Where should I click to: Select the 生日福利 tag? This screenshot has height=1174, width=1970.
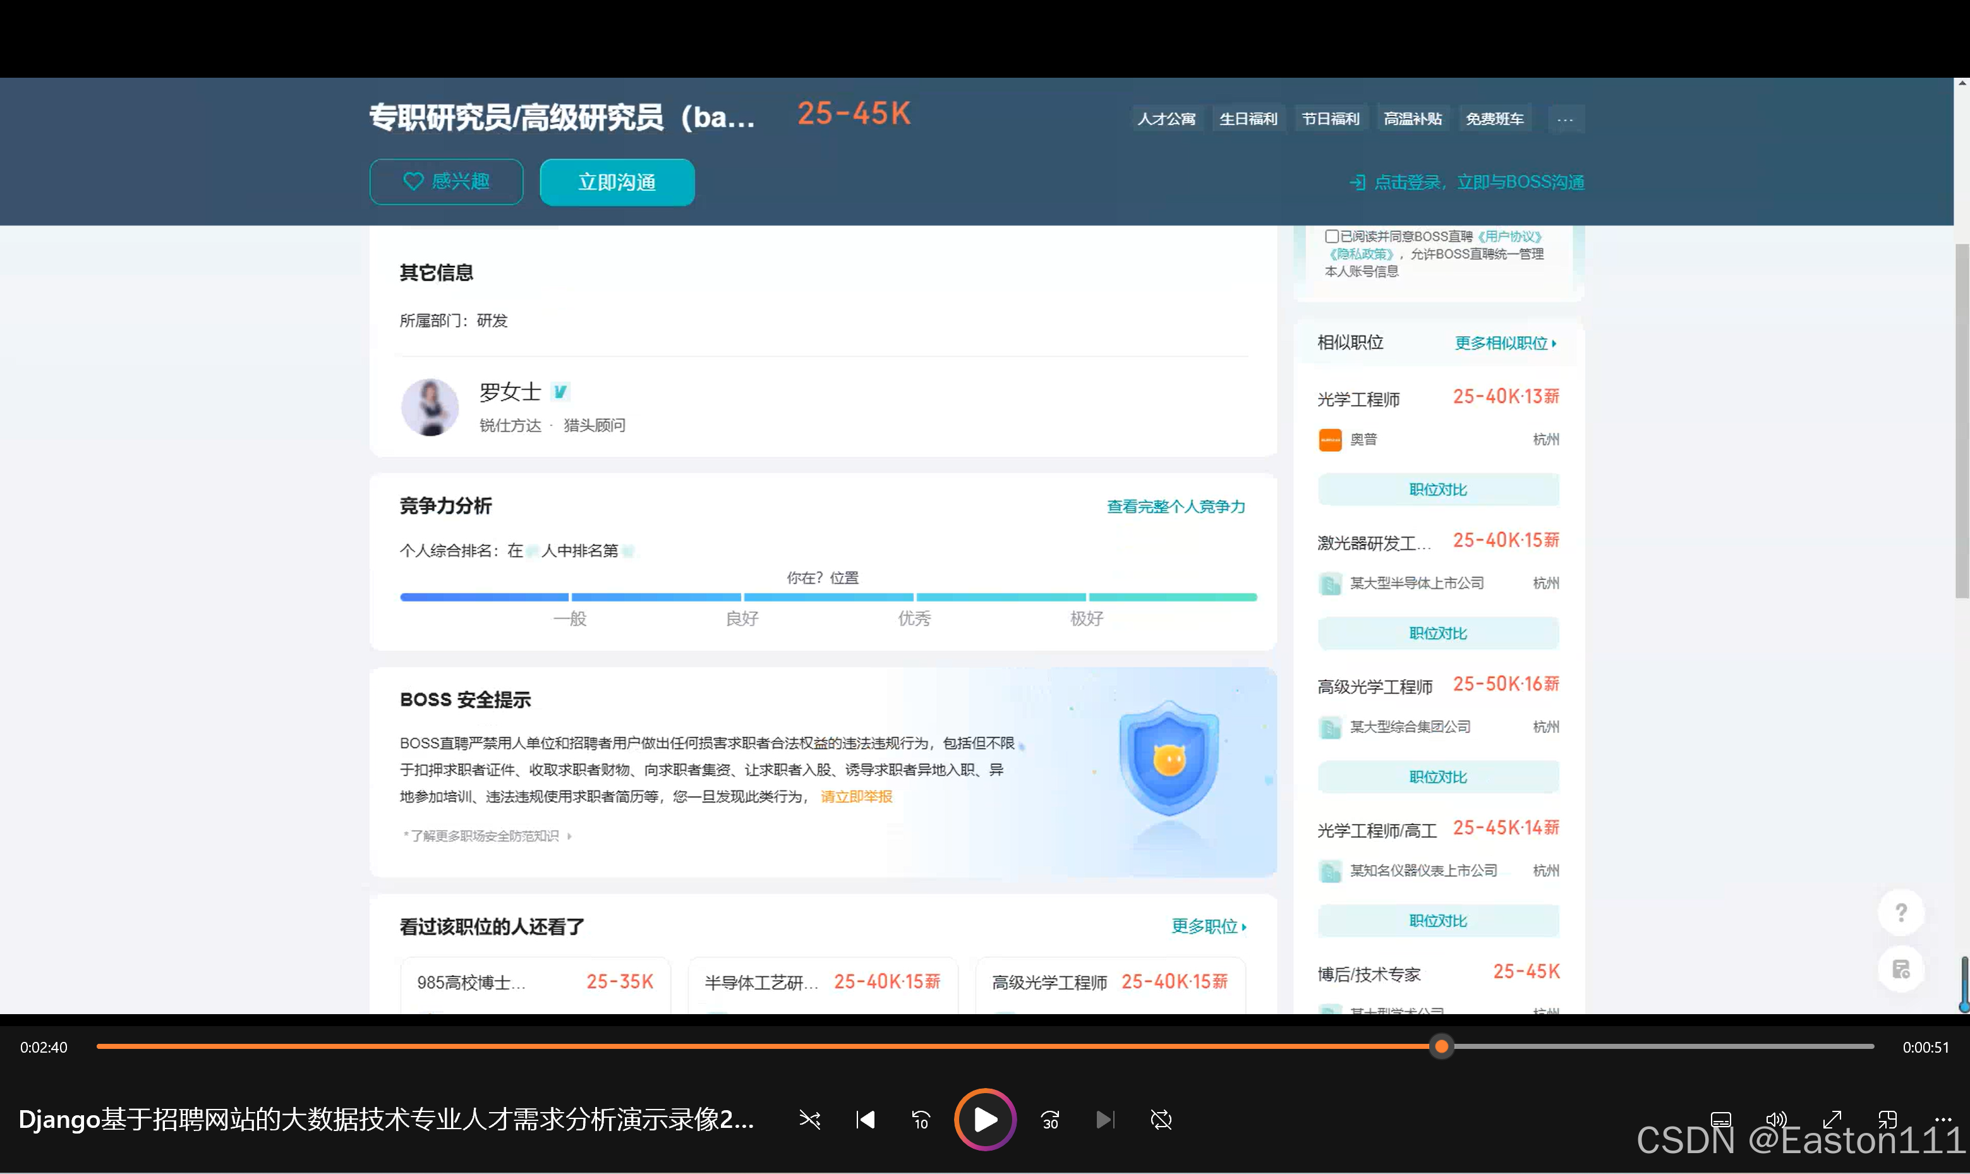coord(1248,119)
